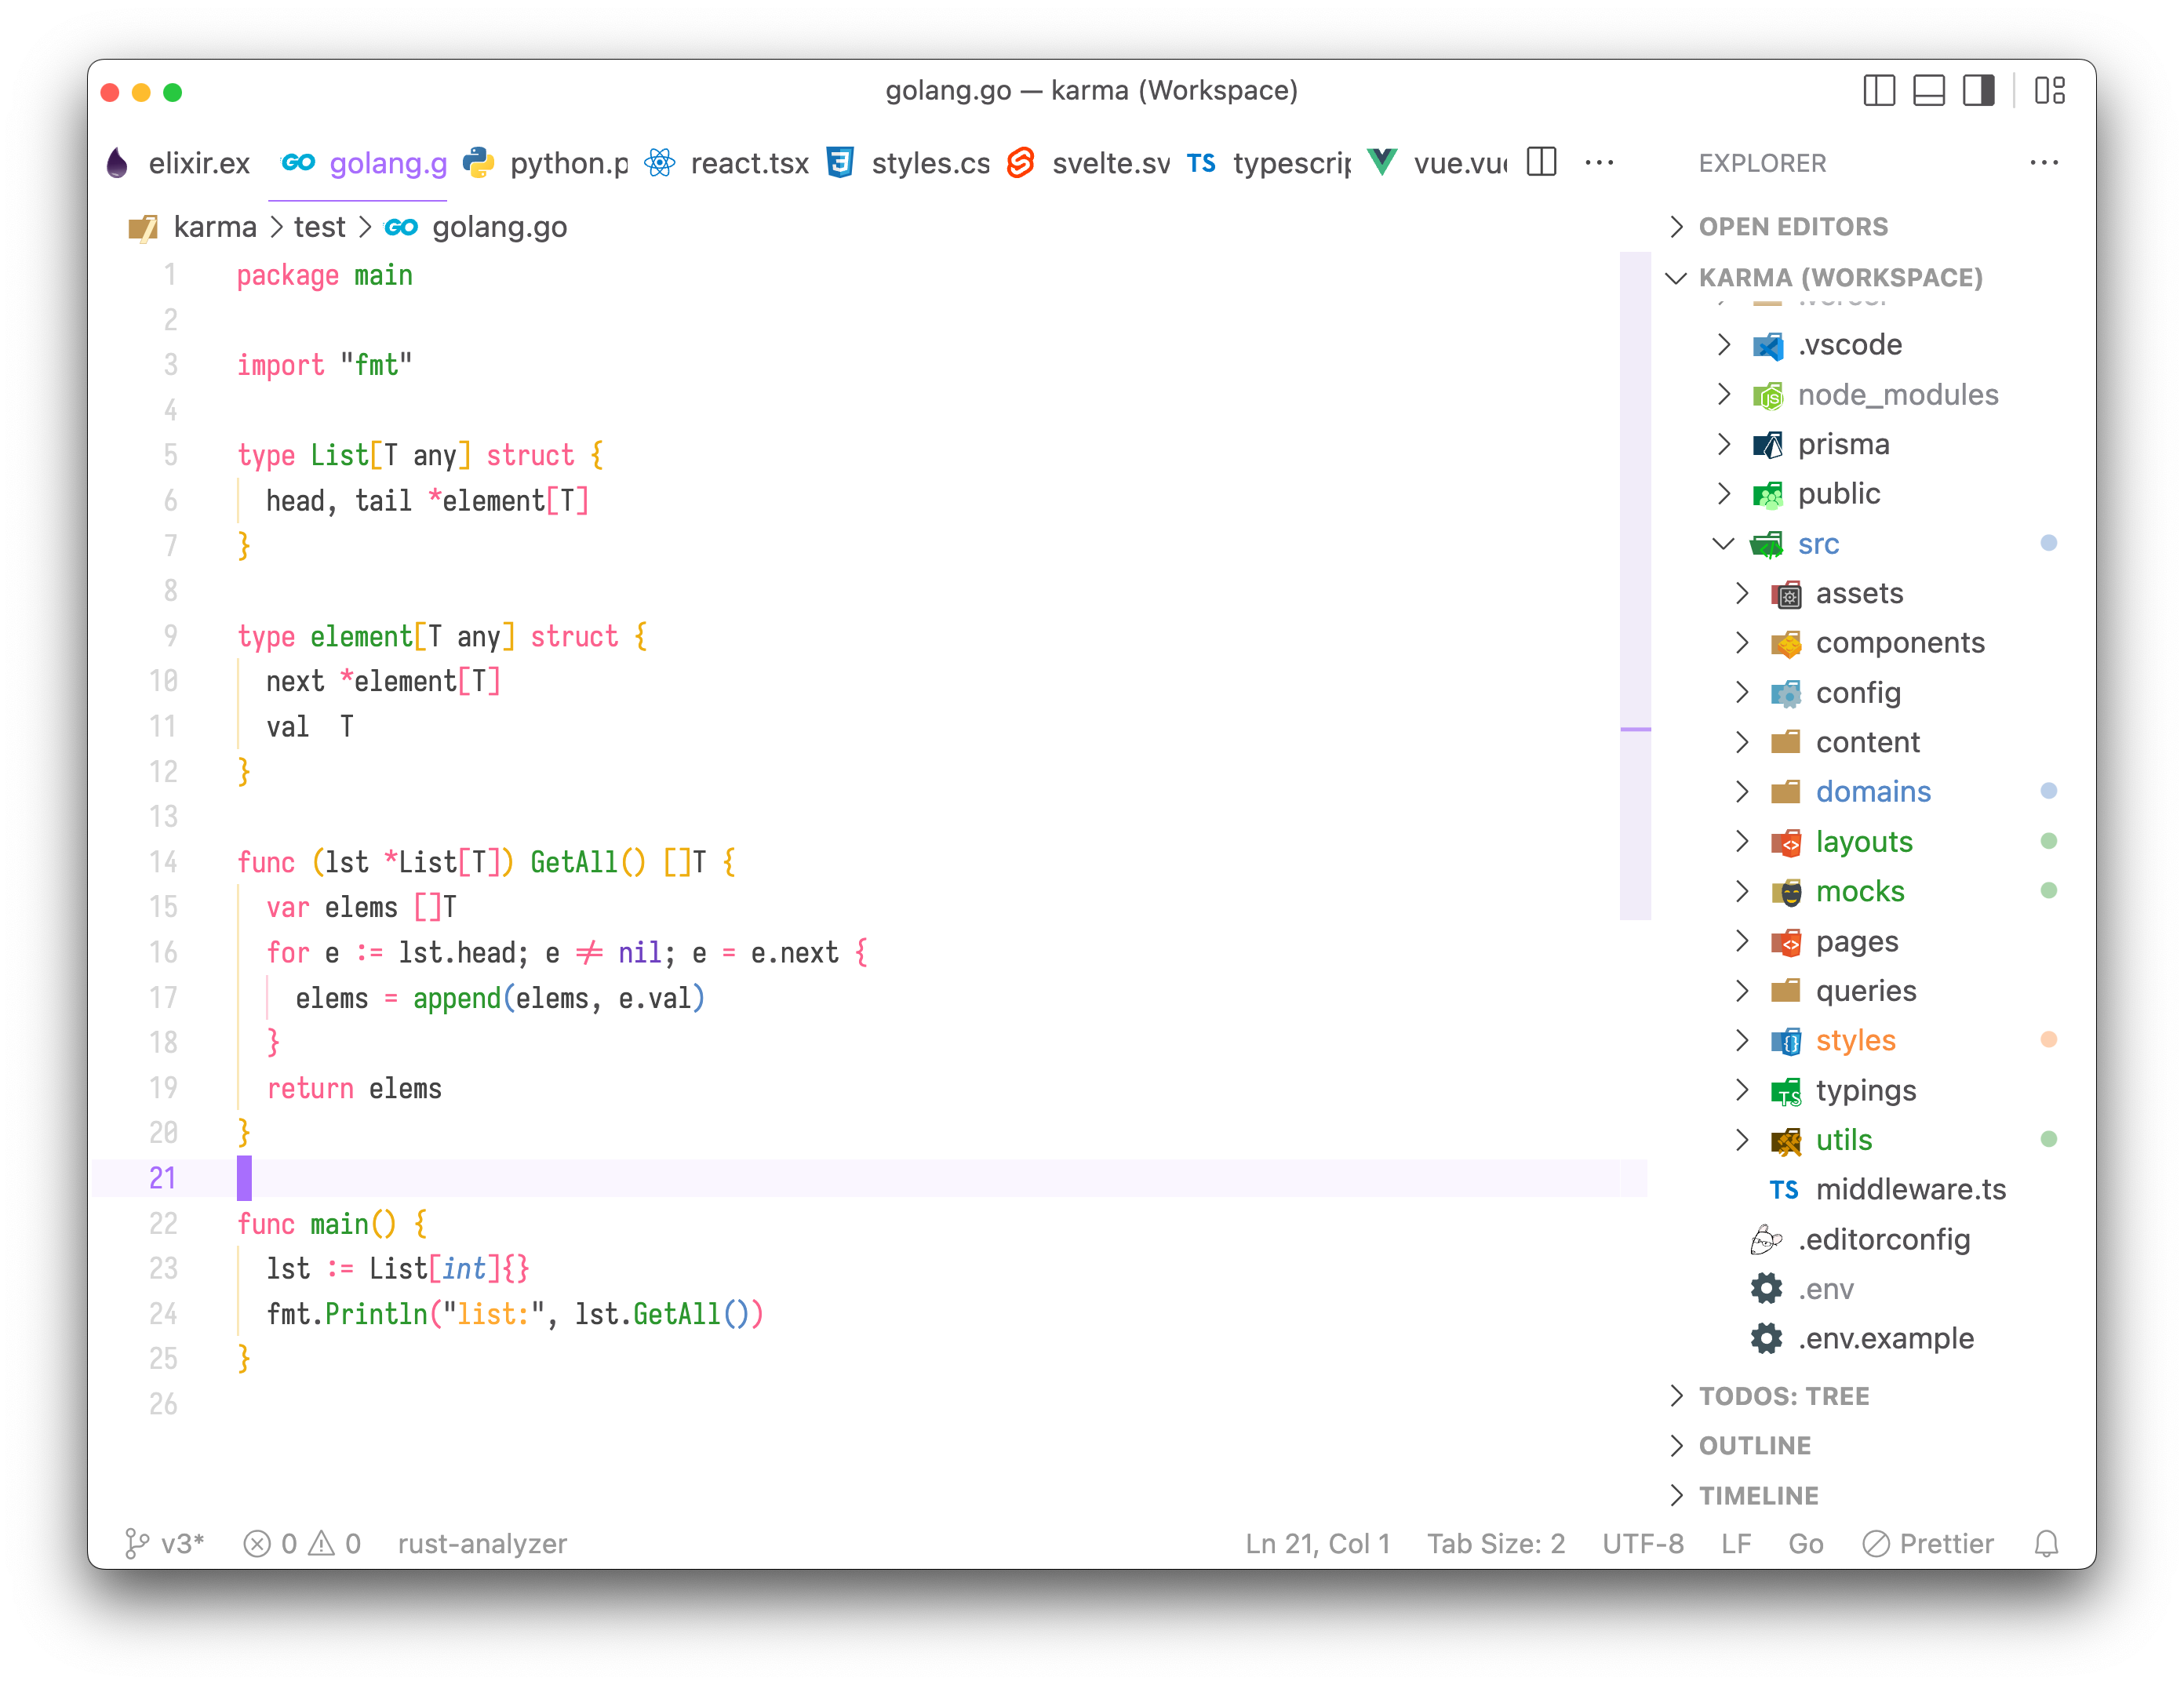Screen dimensions: 2184x1685
Task: Click the Customize Layout icon
Action: [x=2049, y=91]
